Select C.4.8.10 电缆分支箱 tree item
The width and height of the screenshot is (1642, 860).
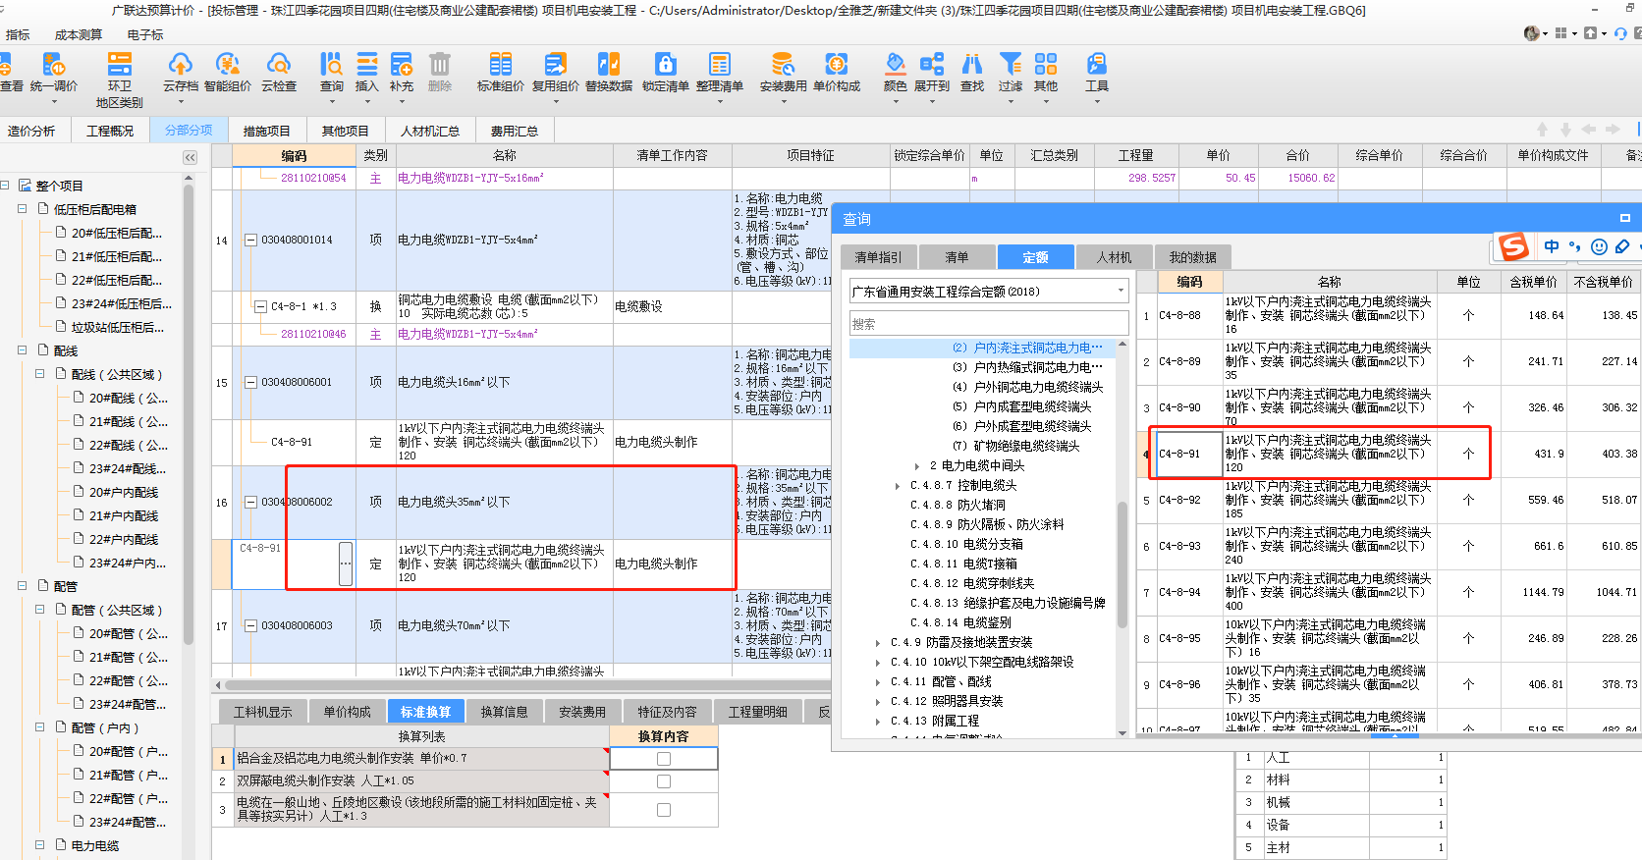(x=966, y=544)
